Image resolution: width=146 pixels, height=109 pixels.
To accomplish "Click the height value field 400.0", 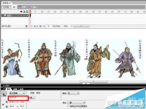I will tap(12, 106).
